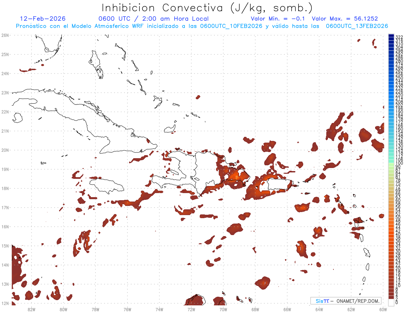The image size is (407, 314).
Task: Click the 12N latitude label
Action: pos(5,303)
